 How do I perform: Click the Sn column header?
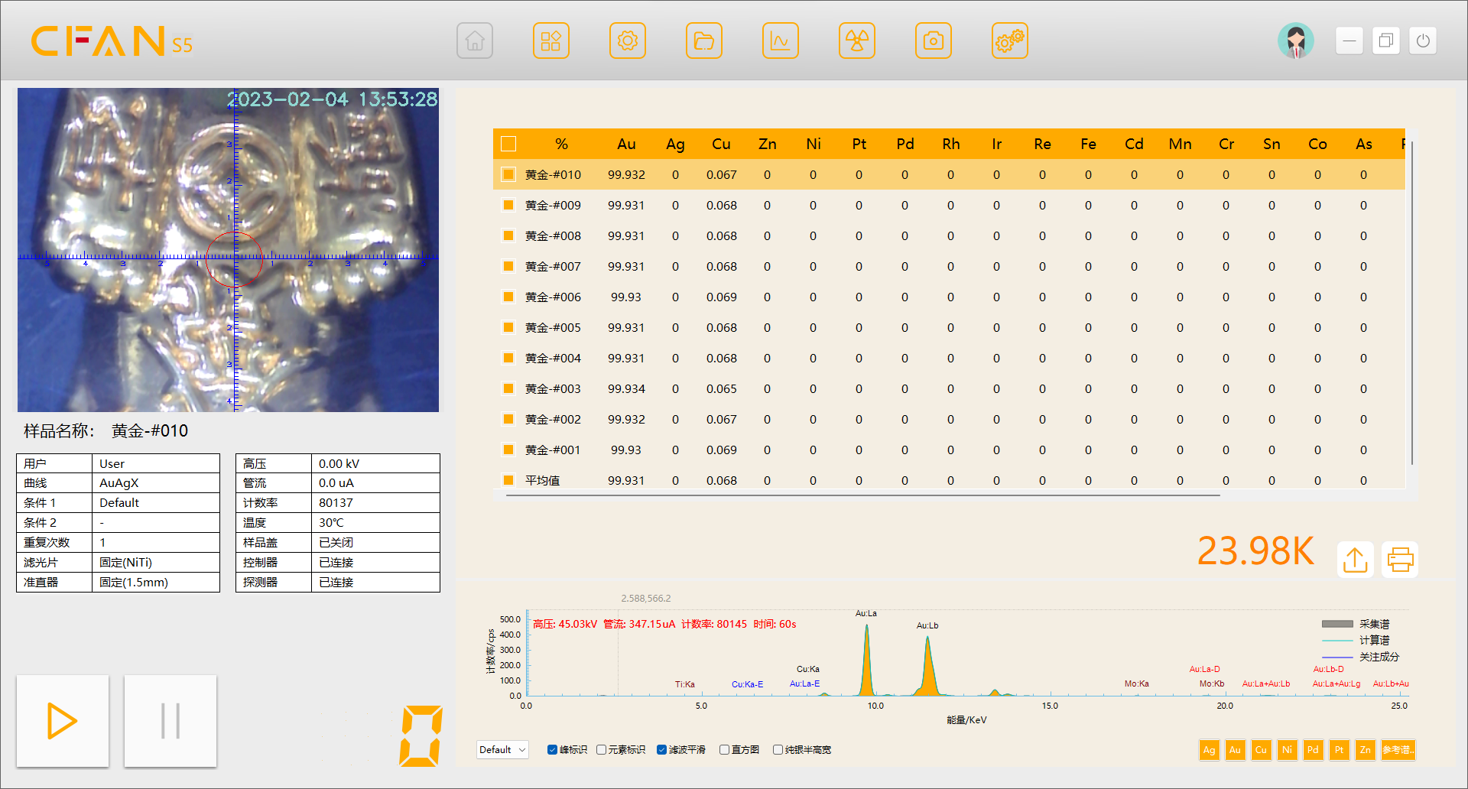(1272, 144)
